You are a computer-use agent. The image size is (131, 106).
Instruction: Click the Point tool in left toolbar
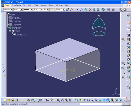4,67
